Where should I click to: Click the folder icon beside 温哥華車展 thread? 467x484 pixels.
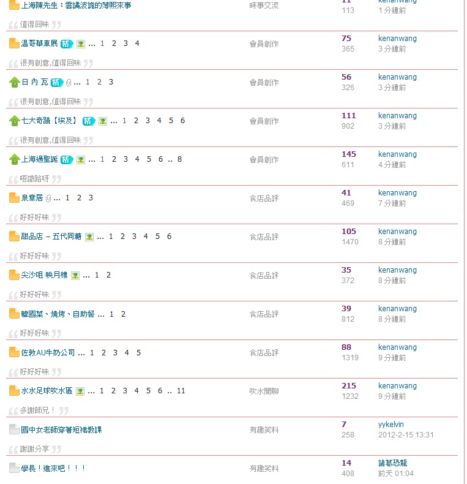point(14,43)
